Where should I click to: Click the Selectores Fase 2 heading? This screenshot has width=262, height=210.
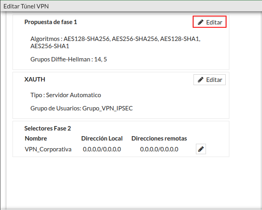(x=48, y=128)
